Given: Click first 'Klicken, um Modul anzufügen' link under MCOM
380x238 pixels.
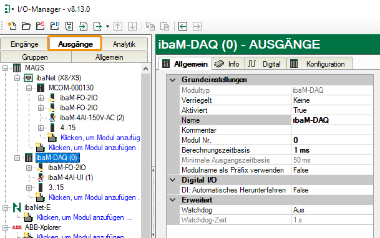Looking at the screenshot, I should (100, 138).
